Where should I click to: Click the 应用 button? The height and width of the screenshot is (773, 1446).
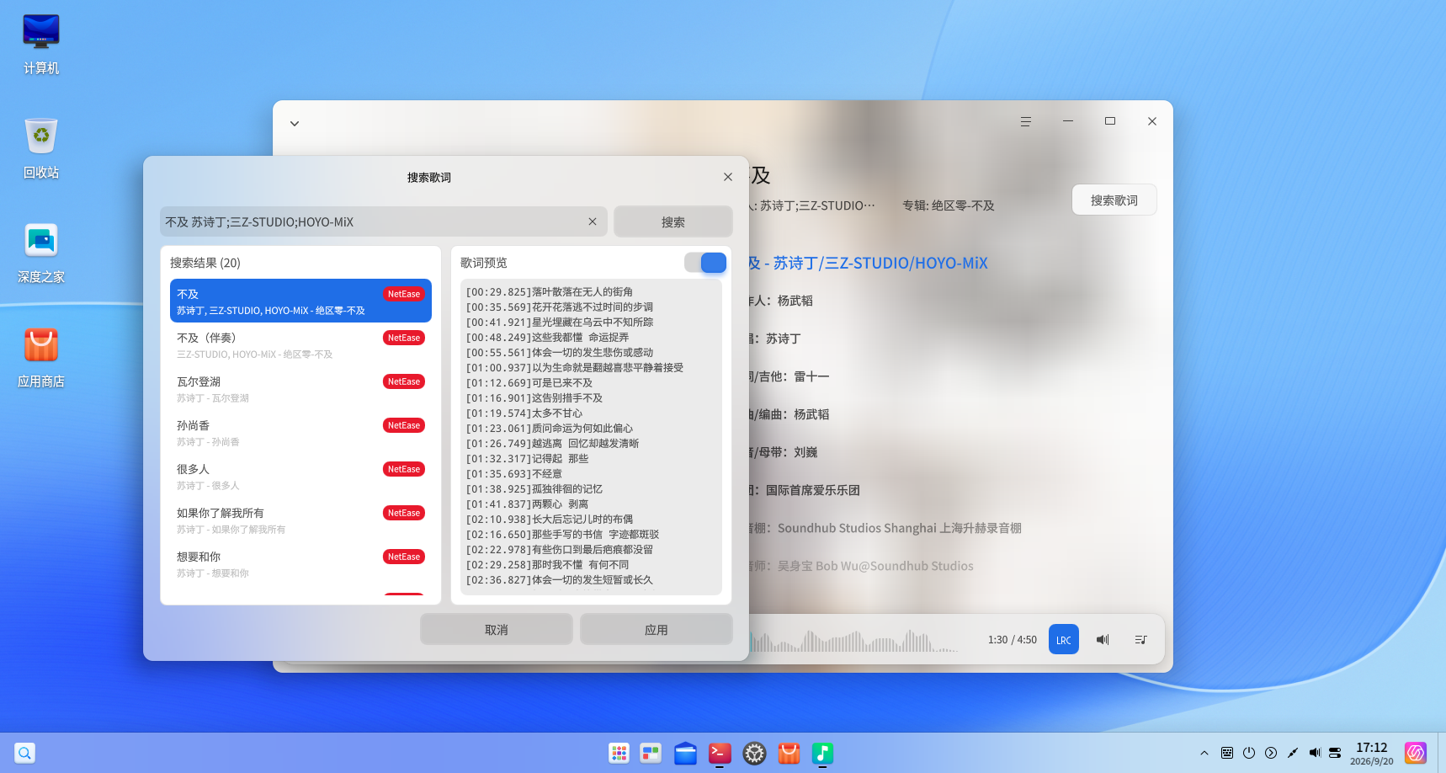657,629
